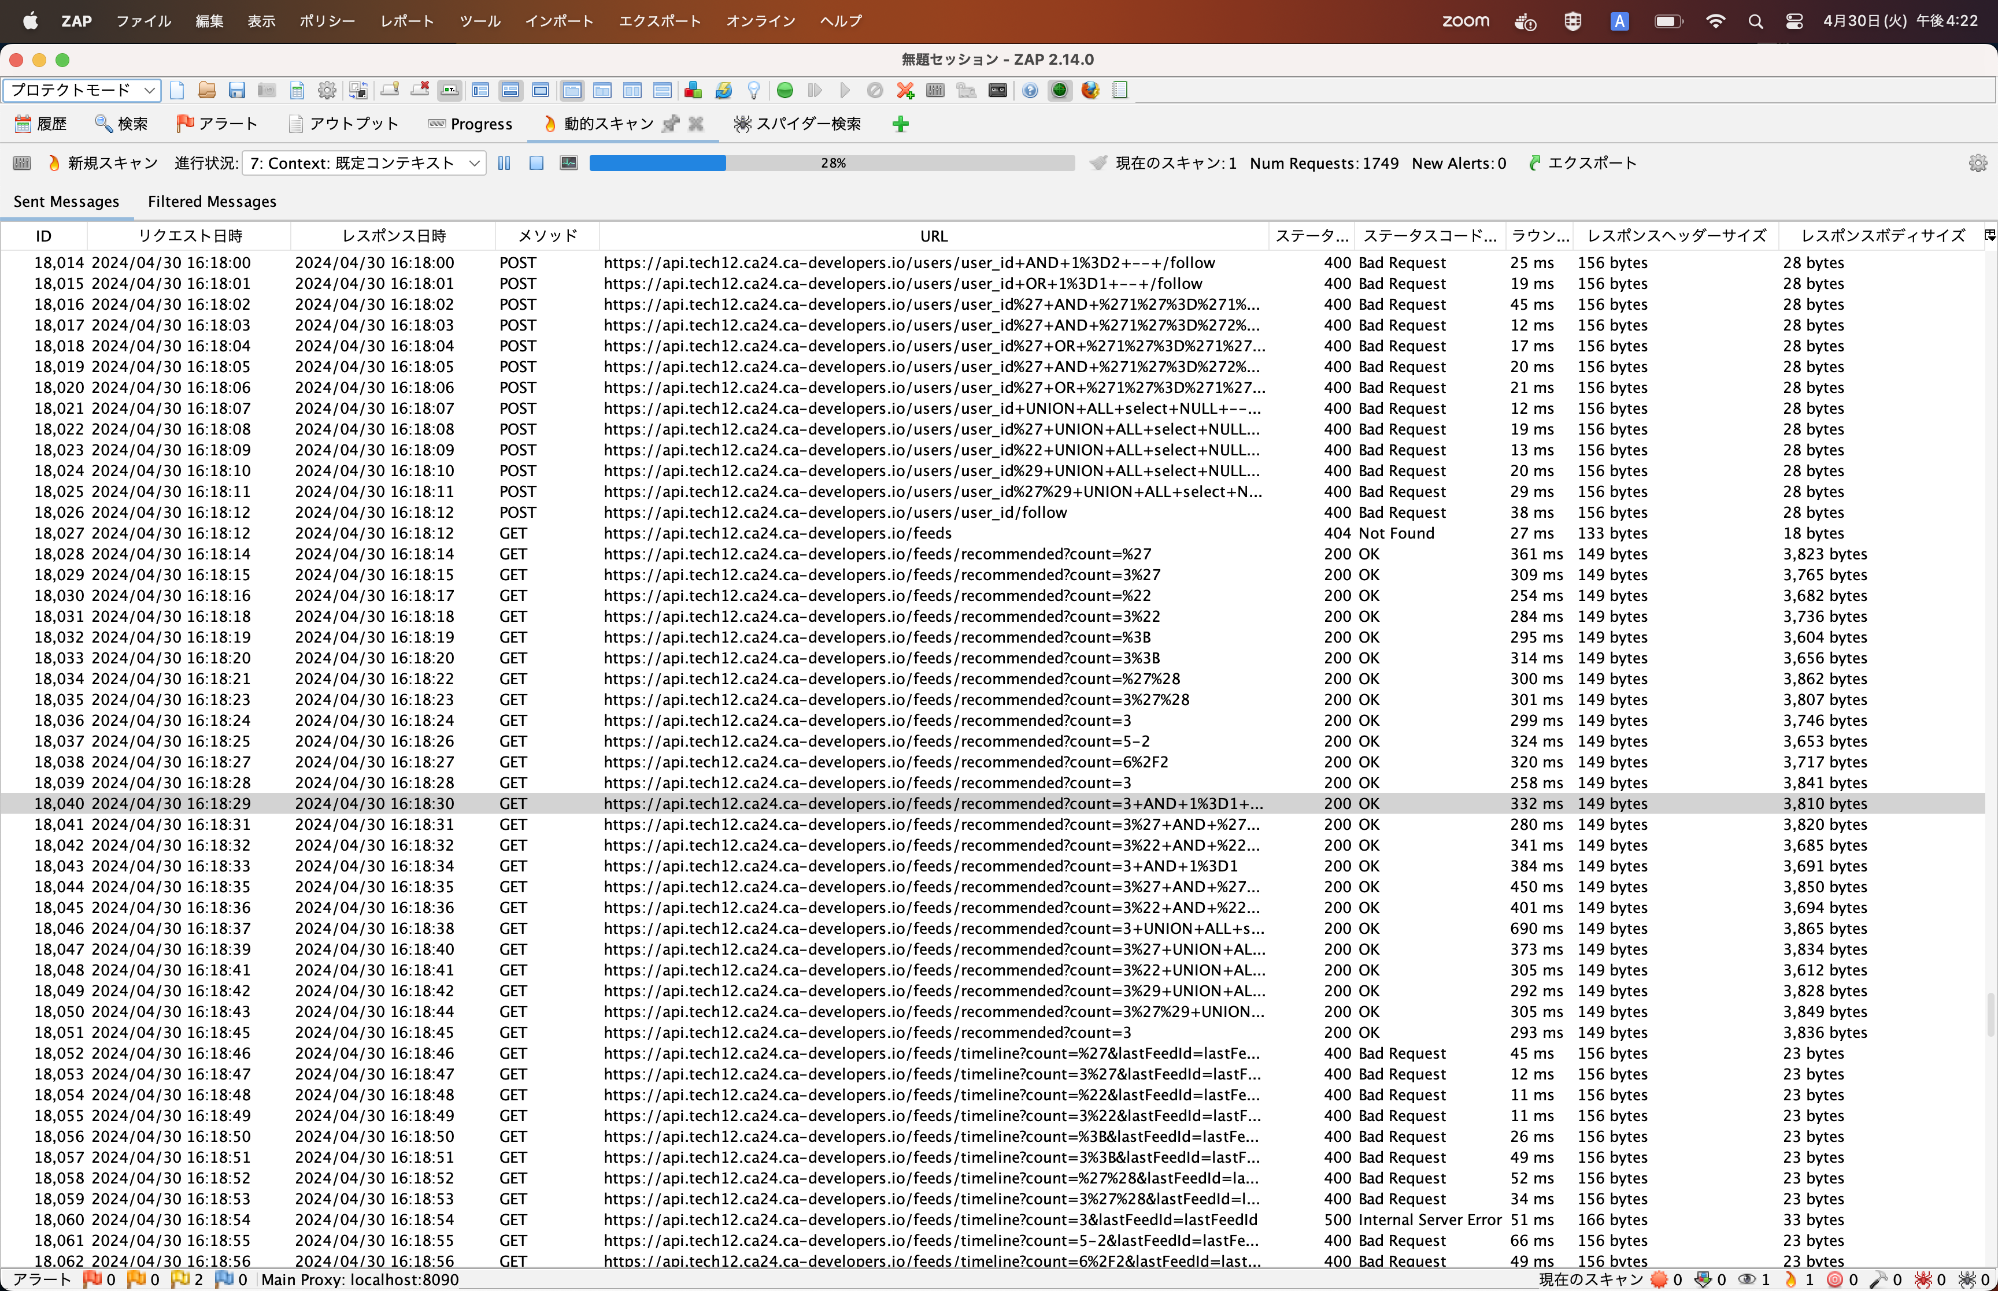Viewport: 1998px width, 1291px height.
Task: Open Spotlight search in menu bar
Action: 1756,21
